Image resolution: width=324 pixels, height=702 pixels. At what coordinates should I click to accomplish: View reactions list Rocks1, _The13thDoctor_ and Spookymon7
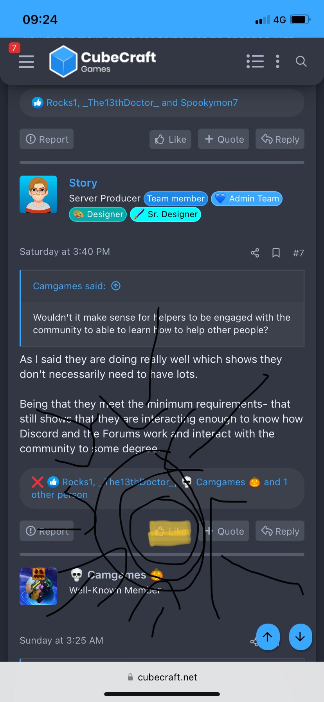142,103
